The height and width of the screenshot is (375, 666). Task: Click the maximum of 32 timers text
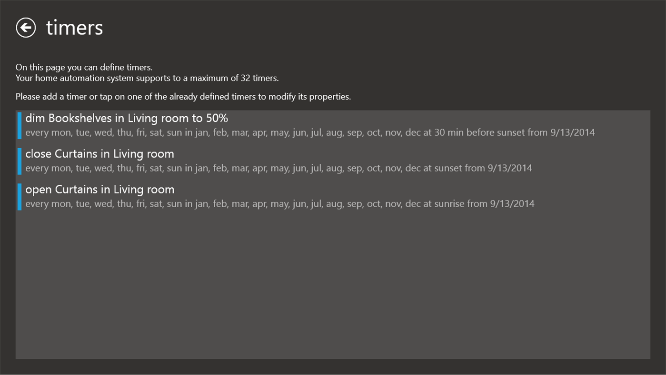click(x=147, y=78)
